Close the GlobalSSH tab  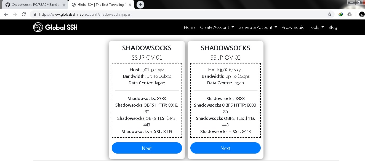tap(130, 5)
